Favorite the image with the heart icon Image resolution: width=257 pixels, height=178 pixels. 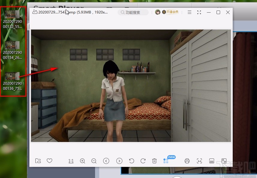49,161
